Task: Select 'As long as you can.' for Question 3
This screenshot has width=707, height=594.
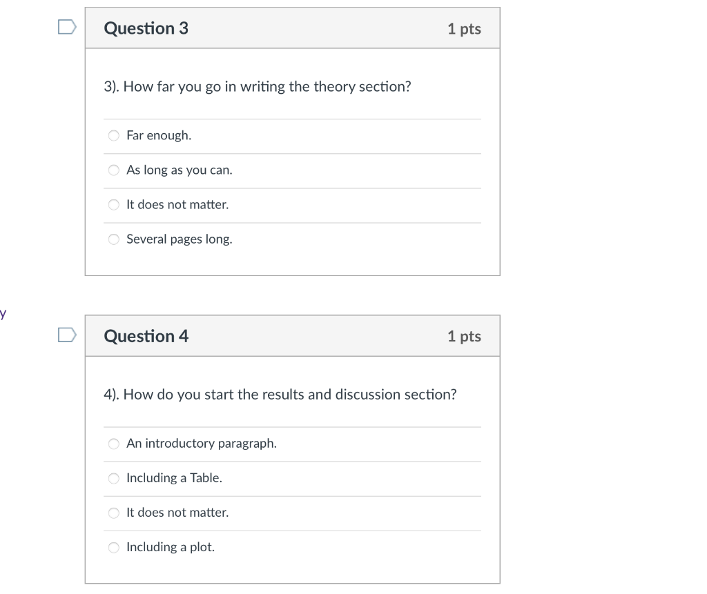Action: point(179,170)
